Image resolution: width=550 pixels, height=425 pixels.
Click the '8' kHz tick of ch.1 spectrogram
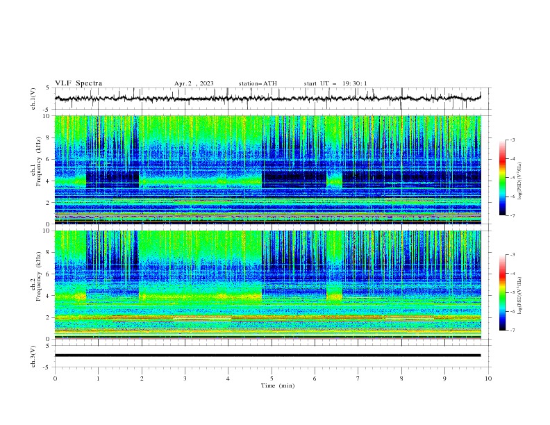pyautogui.click(x=49, y=137)
